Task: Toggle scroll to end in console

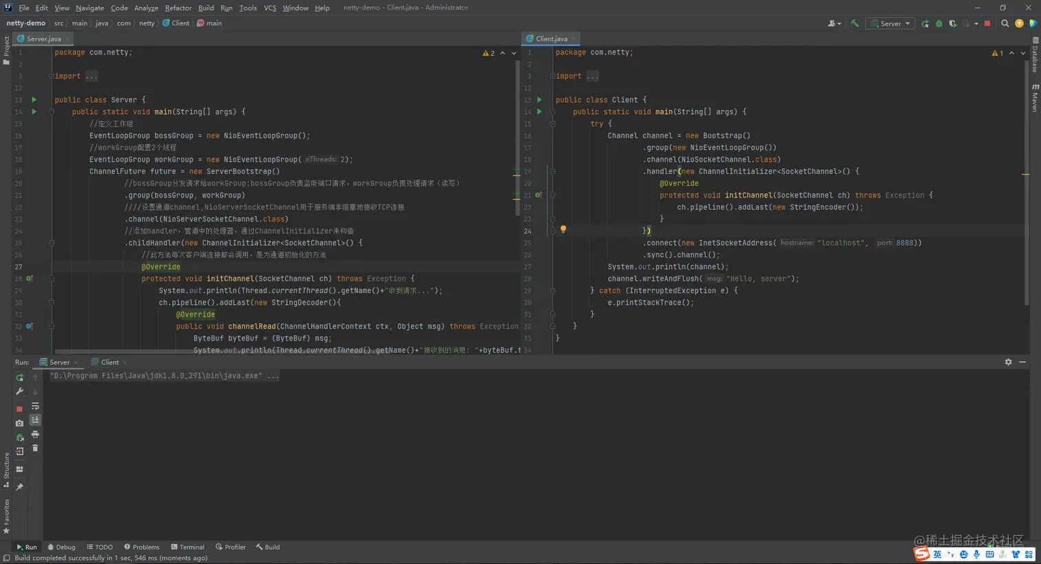Action: (x=35, y=420)
